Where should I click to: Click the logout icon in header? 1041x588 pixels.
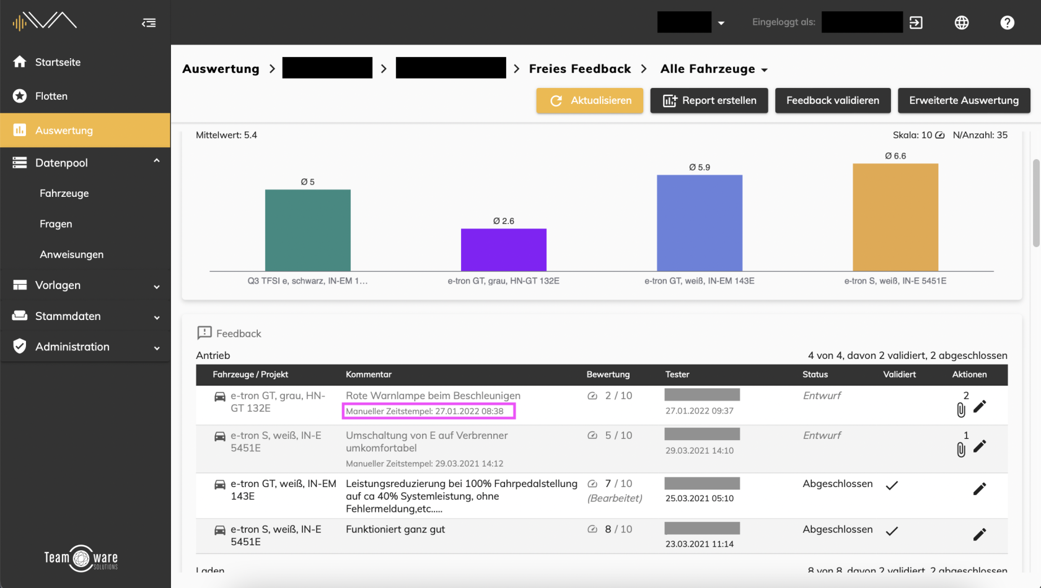click(916, 23)
